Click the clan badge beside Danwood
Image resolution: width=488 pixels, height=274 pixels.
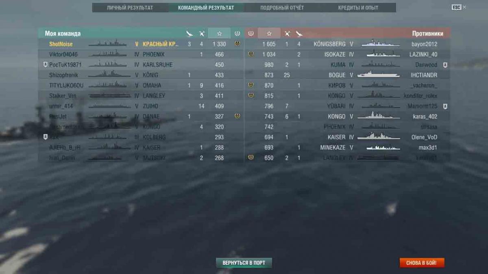[x=445, y=65]
